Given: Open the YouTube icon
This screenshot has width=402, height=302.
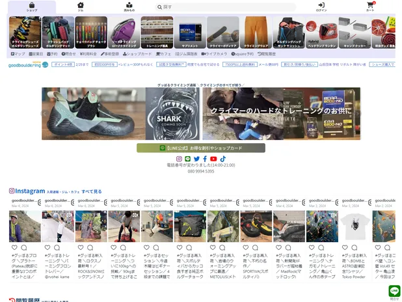Looking at the screenshot, I should tap(213, 159).
